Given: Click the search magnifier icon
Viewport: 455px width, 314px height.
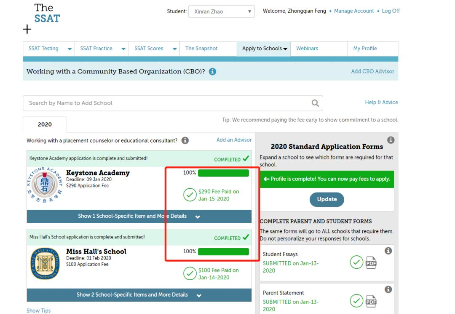Looking at the screenshot, I should click(315, 103).
